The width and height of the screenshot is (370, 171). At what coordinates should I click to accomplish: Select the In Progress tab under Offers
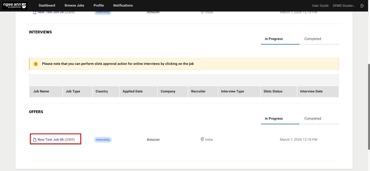pos(274,119)
